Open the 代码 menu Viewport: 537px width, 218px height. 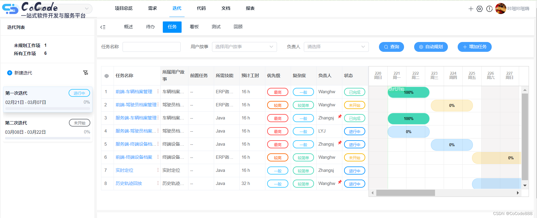[201, 8]
